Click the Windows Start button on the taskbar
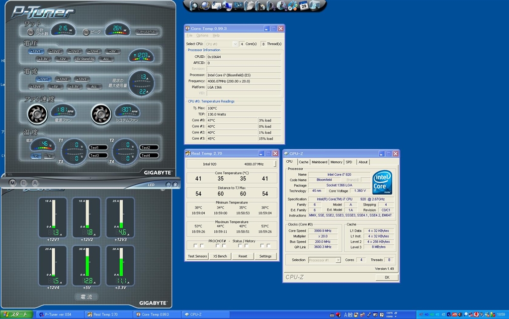Screen dimensions: 509x319 17,314
